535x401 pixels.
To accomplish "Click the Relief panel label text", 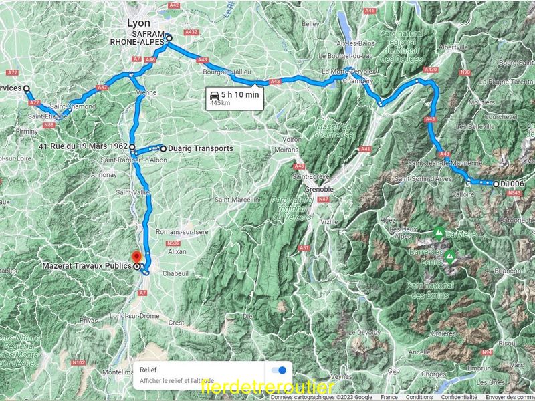I will tap(148, 370).
